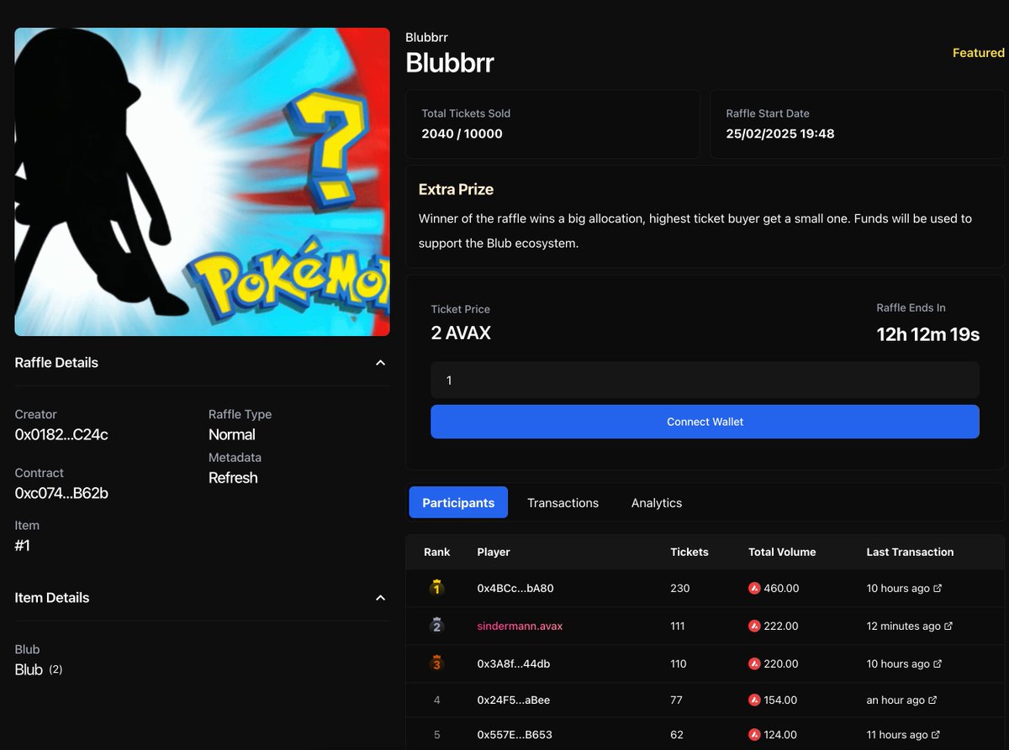1009x750 pixels.
Task: Click the Connect Wallet button
Action: 705,422
